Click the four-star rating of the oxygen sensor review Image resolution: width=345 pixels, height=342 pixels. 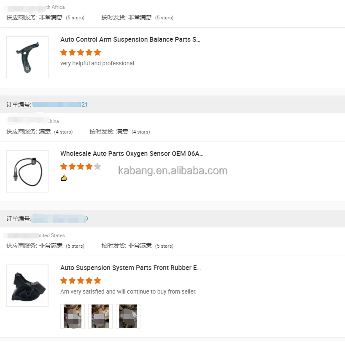click(x=81, y=166)
